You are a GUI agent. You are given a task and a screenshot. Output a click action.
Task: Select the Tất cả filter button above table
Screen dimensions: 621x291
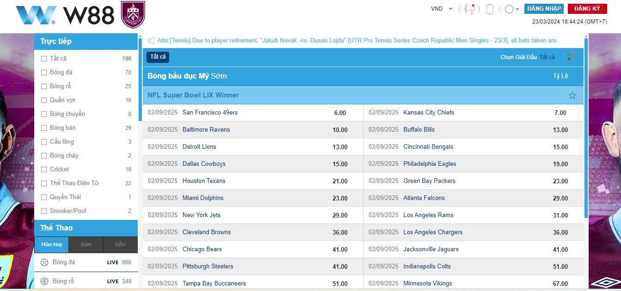coord(158,57)
